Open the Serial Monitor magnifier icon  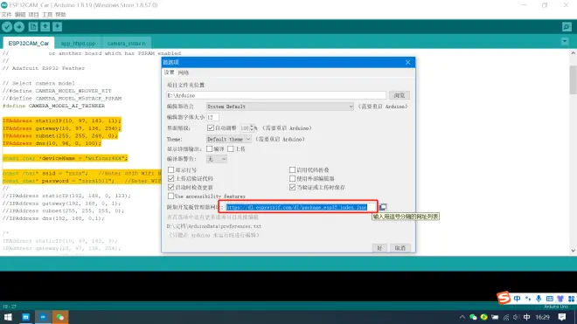pos(567,27)
